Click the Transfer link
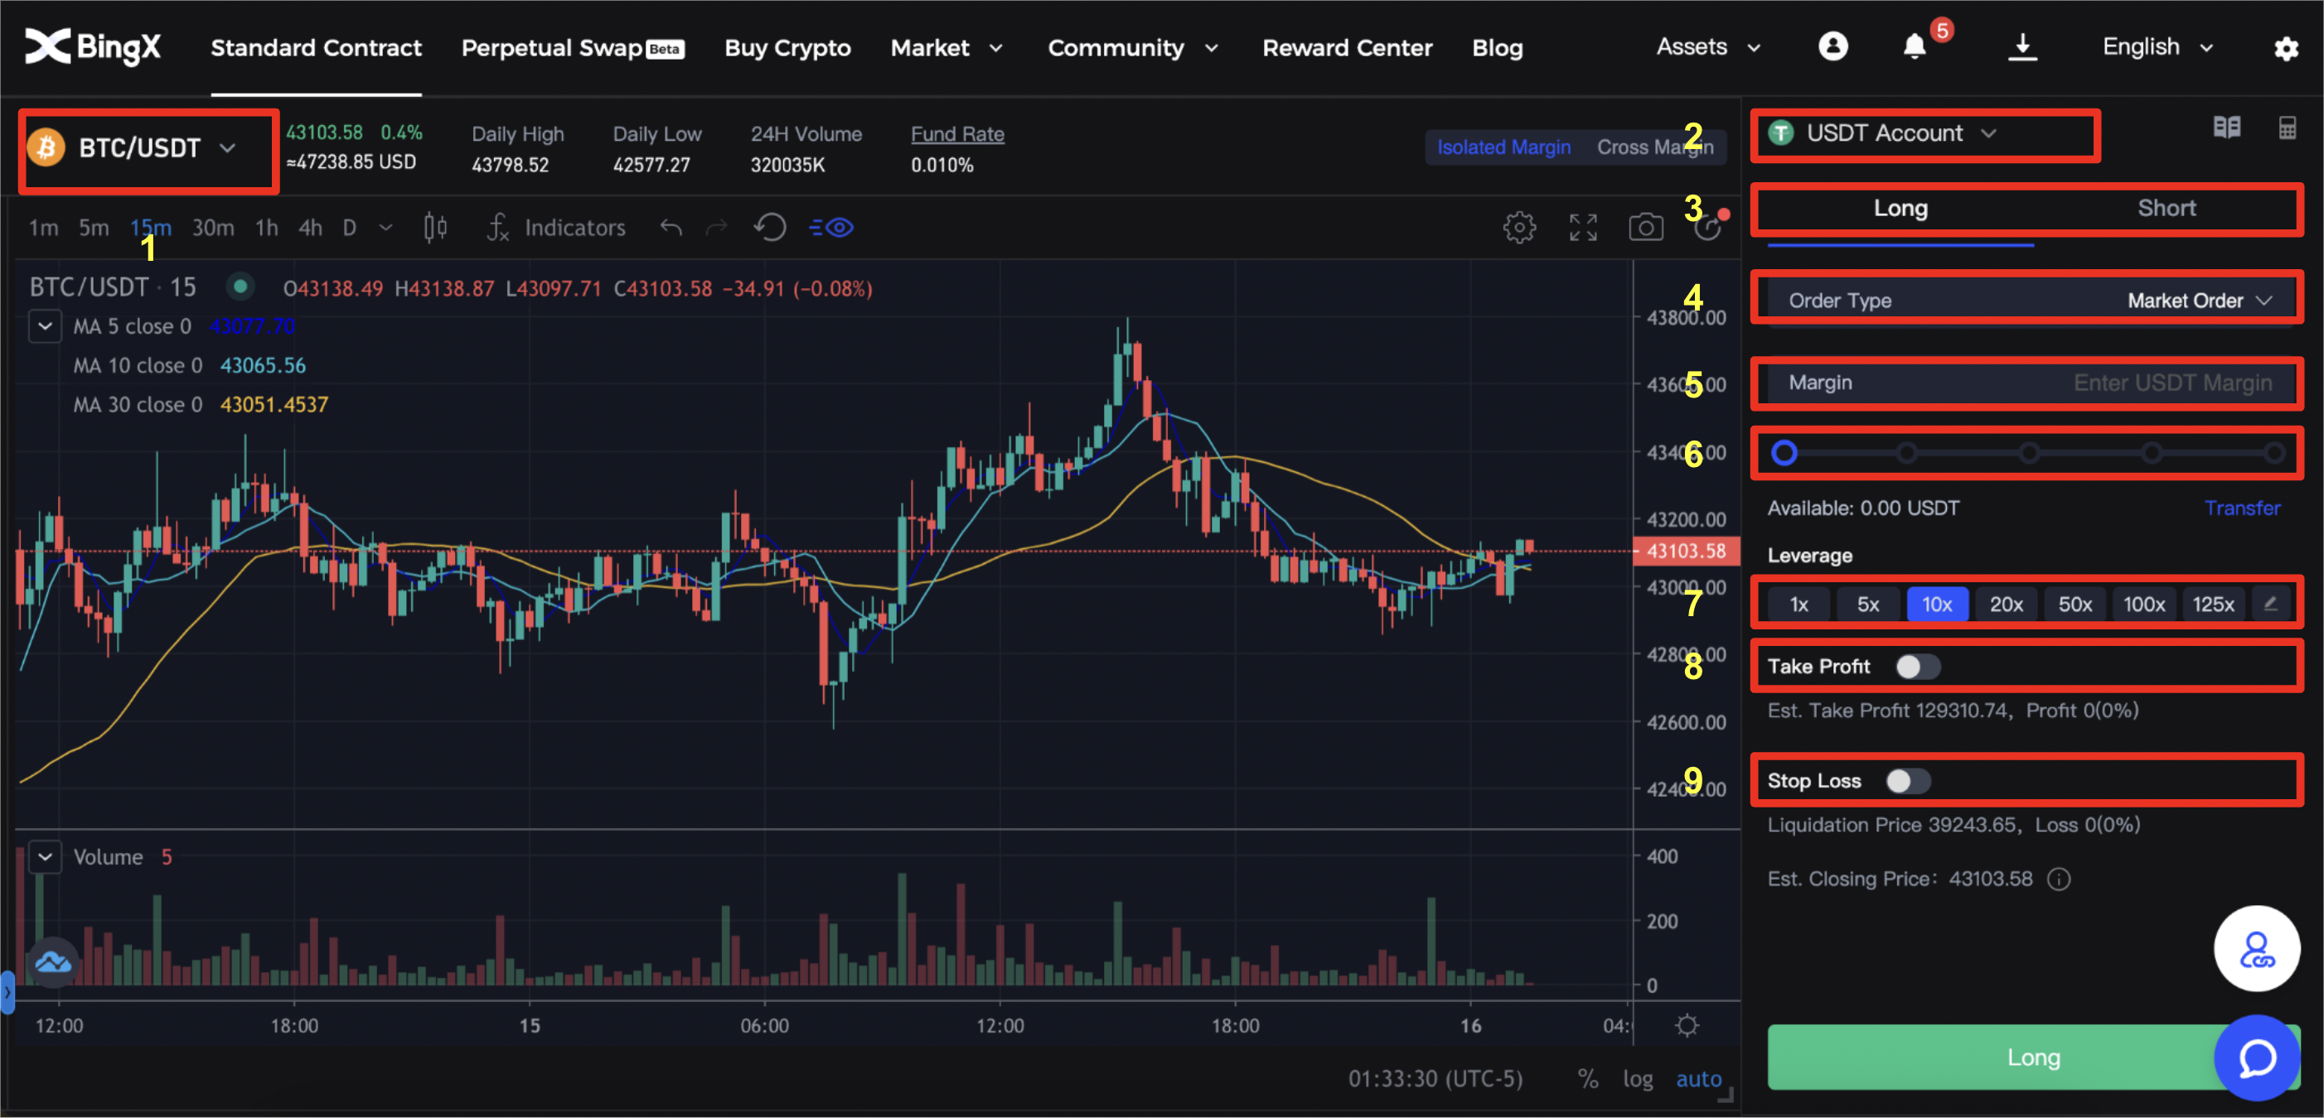Screen dimensions: 2324x1118 pos(2241,508)
